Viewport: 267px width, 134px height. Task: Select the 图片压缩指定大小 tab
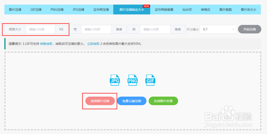132,10
